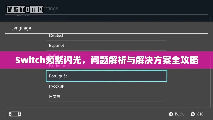Click the Switch console icon at bottom left
Viewport: 213px width, 120px height.
15,114
